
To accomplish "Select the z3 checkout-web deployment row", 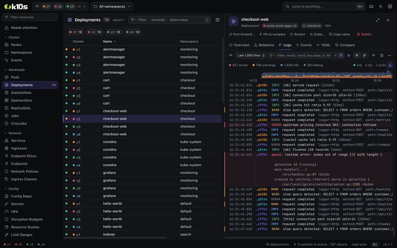I will click(142, 126).
